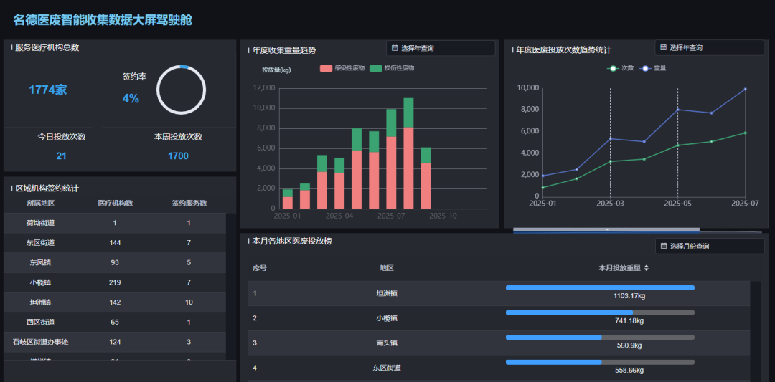This screenshot has height=382, width=775.
Task: Open 选择年查询 picker in drop count panel
Action: pyautogui.click(x=709, y=47)
